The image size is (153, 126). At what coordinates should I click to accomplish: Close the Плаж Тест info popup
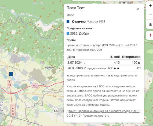(x=138, y=9)
